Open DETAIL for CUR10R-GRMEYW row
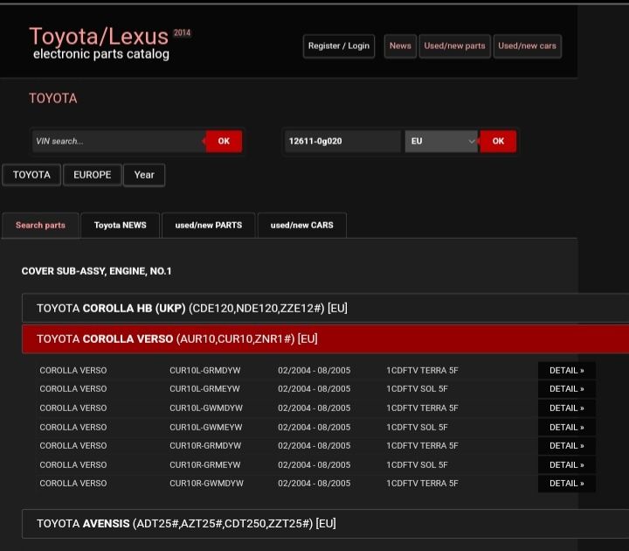This screenshot has width=629, height=551. [x=566, y=464]
